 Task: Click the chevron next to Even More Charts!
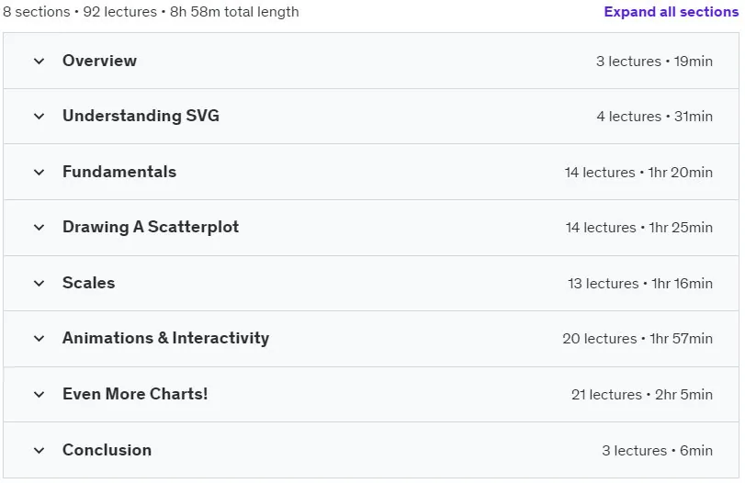coord(39,395)
